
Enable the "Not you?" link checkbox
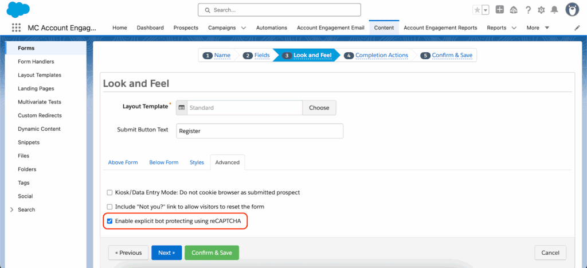click(x=109, y=207)
